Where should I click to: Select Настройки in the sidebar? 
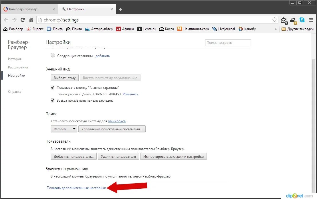(x=17, y=76)
